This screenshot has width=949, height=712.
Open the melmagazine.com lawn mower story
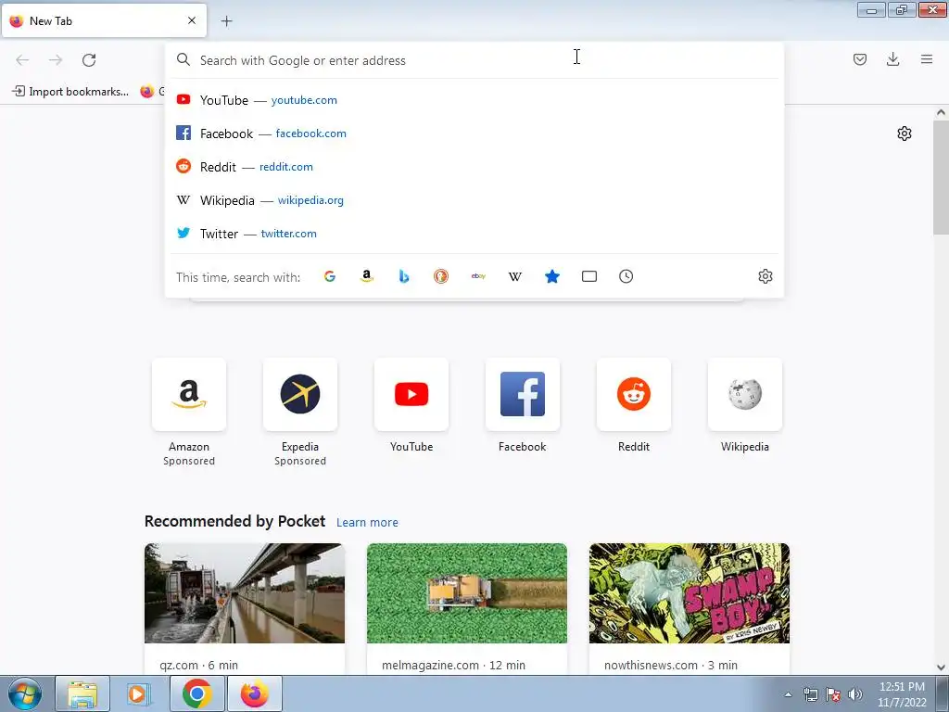pyautogui.click(x=467, y=608)
